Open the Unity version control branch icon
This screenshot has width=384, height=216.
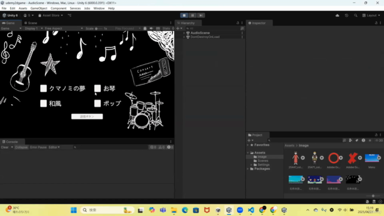click(70, 15)
